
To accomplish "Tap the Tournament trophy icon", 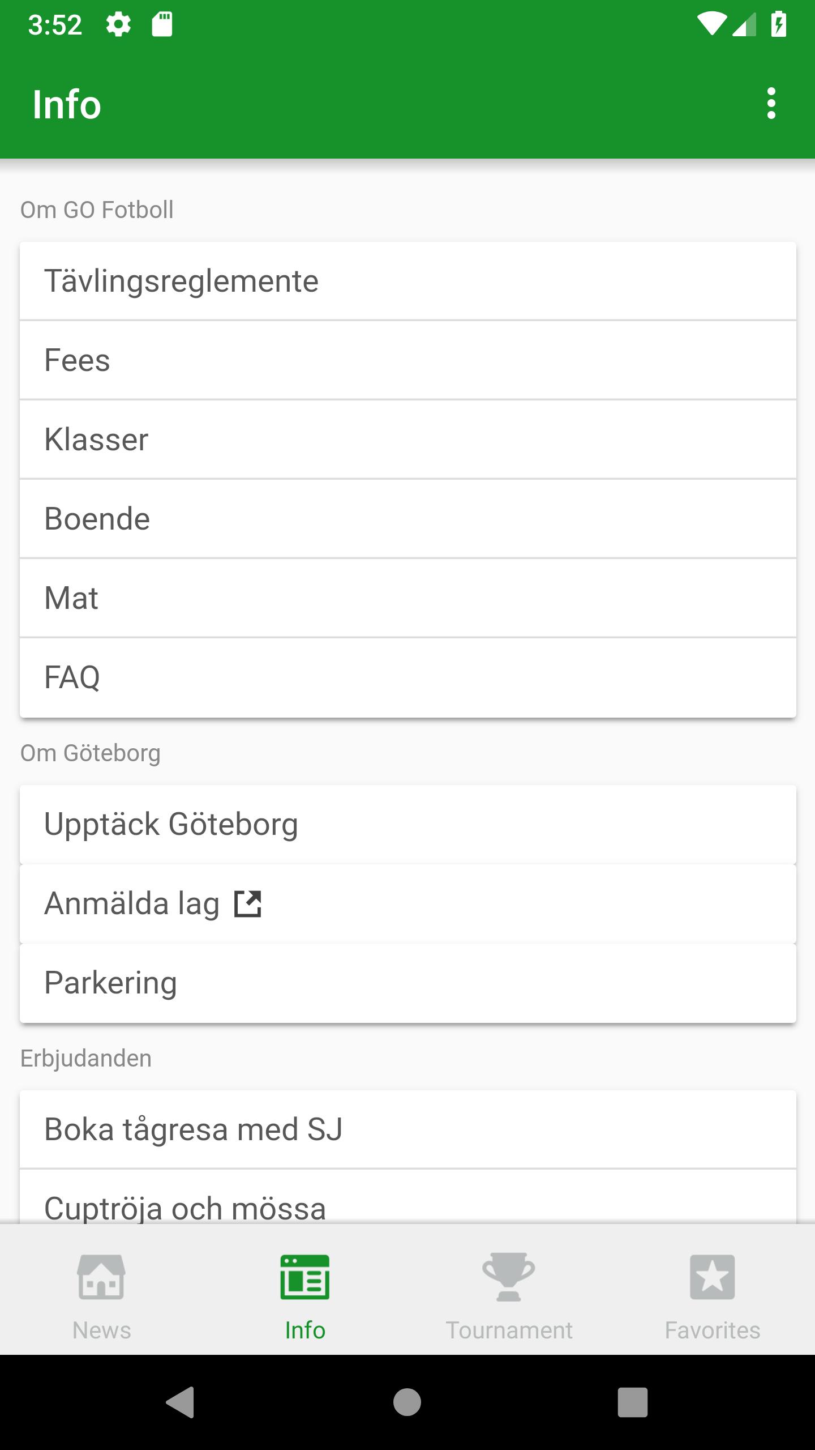I will [x=509, y=1277].
